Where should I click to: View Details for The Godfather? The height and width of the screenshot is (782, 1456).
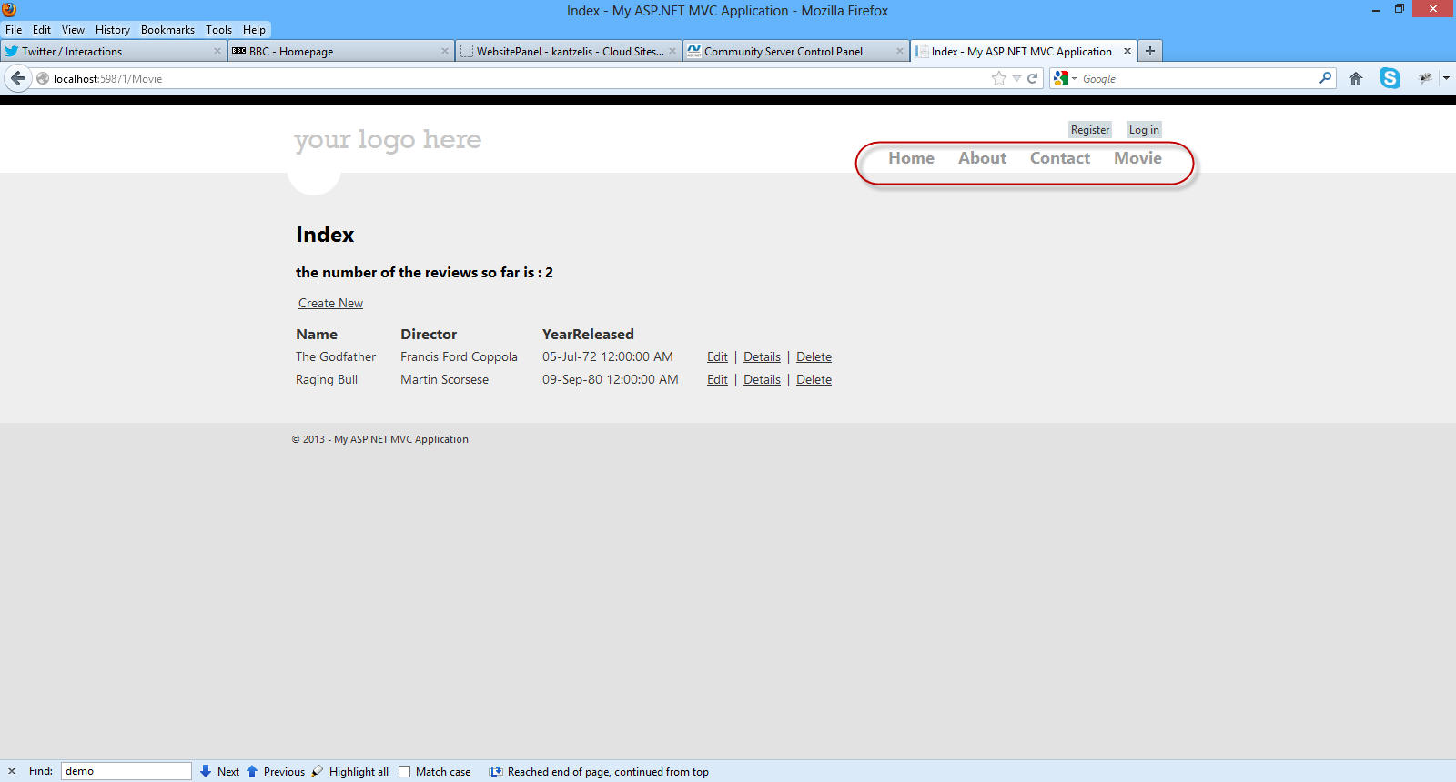point(762,356)
